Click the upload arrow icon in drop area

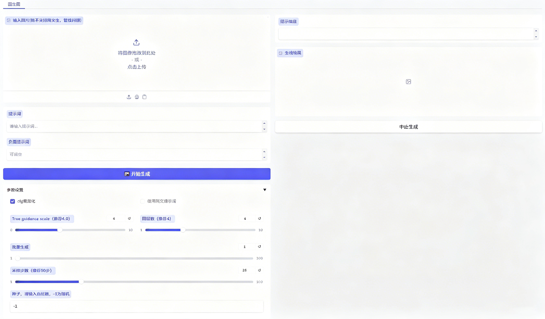click(x=136, y=42)
